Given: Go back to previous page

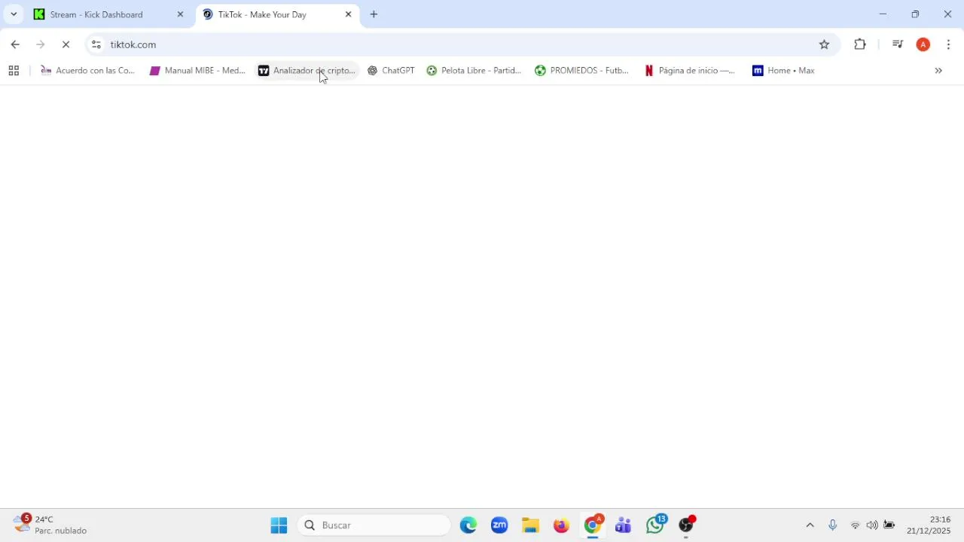Looking at the screenshot, I should [x=15, y=44].
